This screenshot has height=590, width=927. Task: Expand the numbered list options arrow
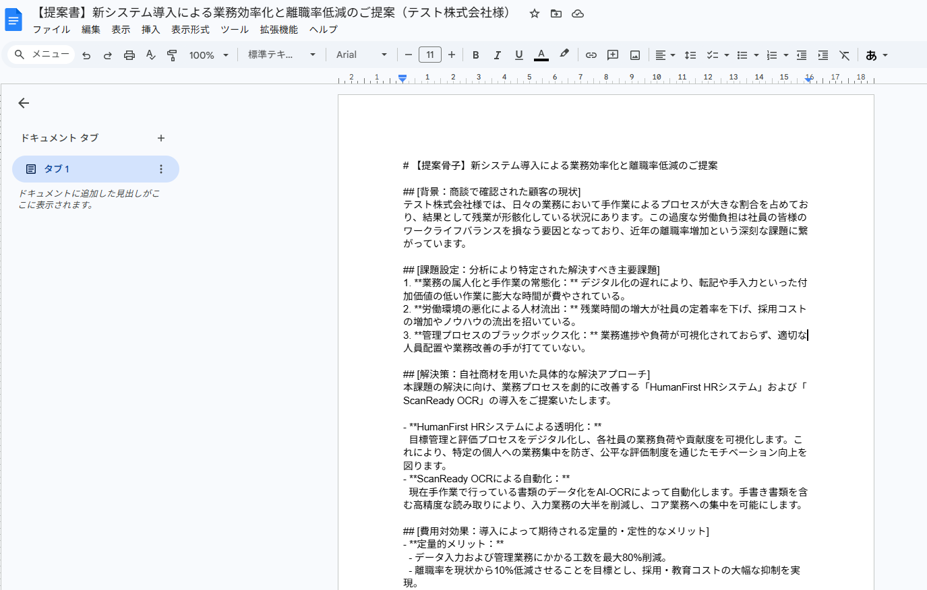[x=786, y=55]
